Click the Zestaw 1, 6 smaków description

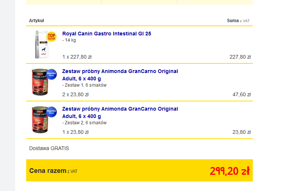[x=84, y=85]
